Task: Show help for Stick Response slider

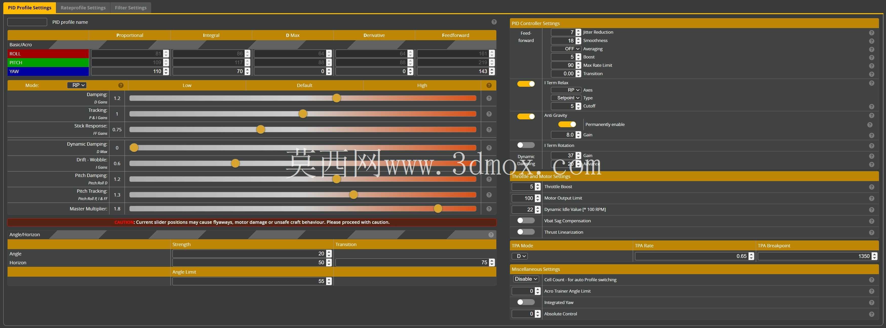Action: coord(489,129)
